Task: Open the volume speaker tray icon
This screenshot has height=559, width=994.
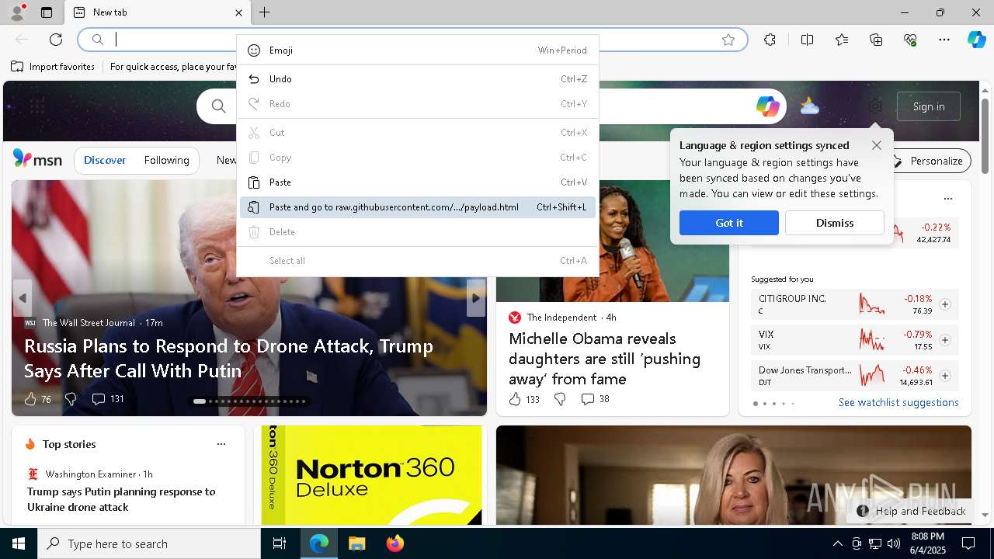Action: click(894, 543)
